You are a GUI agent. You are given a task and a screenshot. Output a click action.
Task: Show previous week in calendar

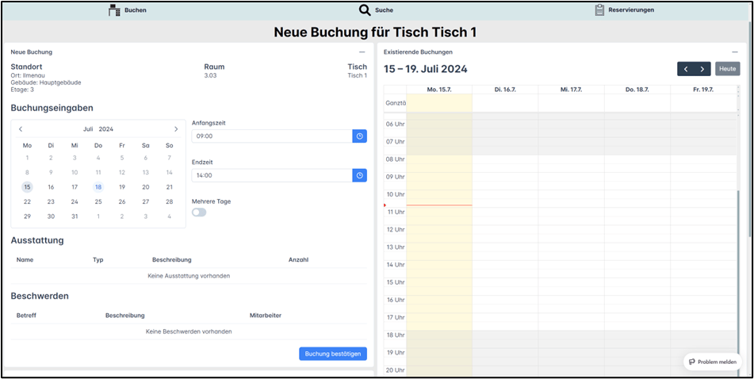686,69
